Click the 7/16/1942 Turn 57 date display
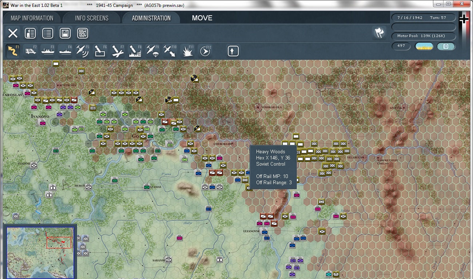Viewport: 473px width, 279px height. 424,17
